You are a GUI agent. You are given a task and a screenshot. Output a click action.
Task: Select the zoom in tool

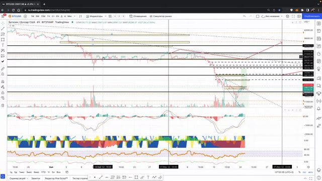click(x=3, y=74)
